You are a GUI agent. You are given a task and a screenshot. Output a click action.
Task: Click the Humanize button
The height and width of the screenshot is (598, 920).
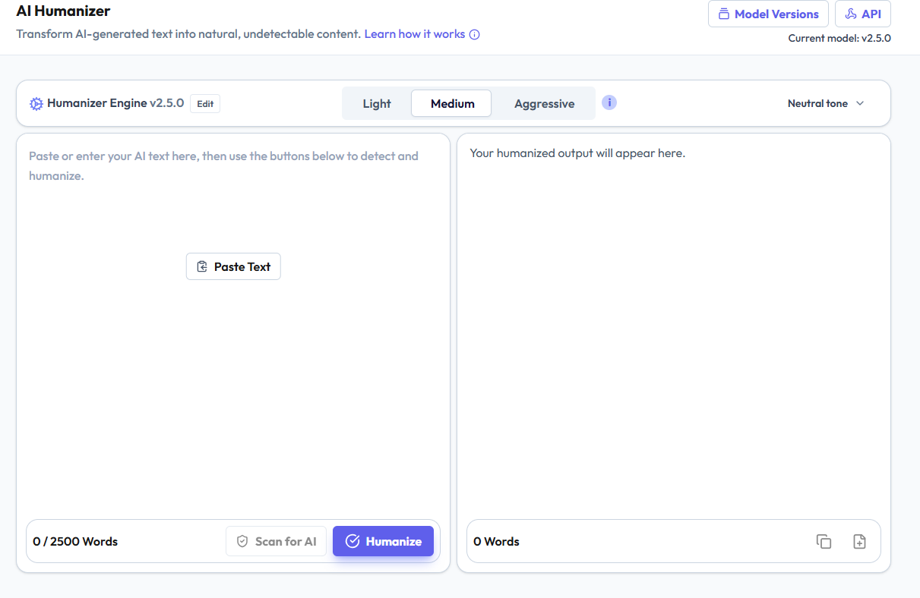click(x=383, y=541)
